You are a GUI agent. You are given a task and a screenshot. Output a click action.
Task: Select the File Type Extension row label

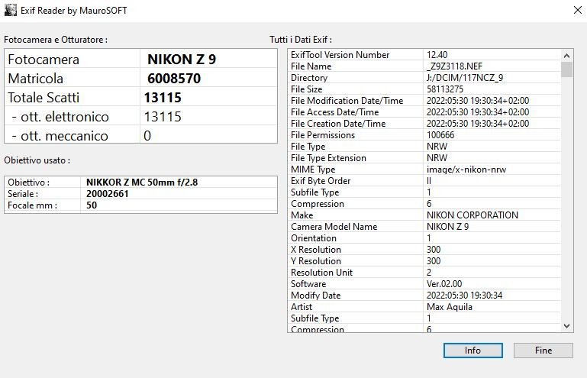(329, 158)
